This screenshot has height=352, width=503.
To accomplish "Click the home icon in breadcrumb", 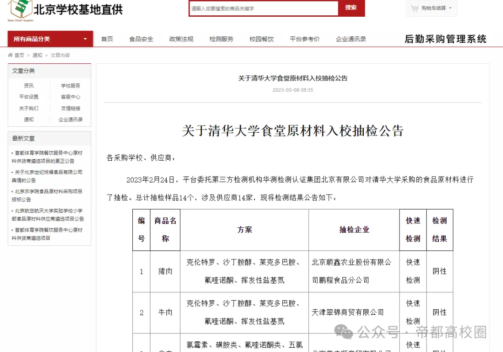I will 10,55.
